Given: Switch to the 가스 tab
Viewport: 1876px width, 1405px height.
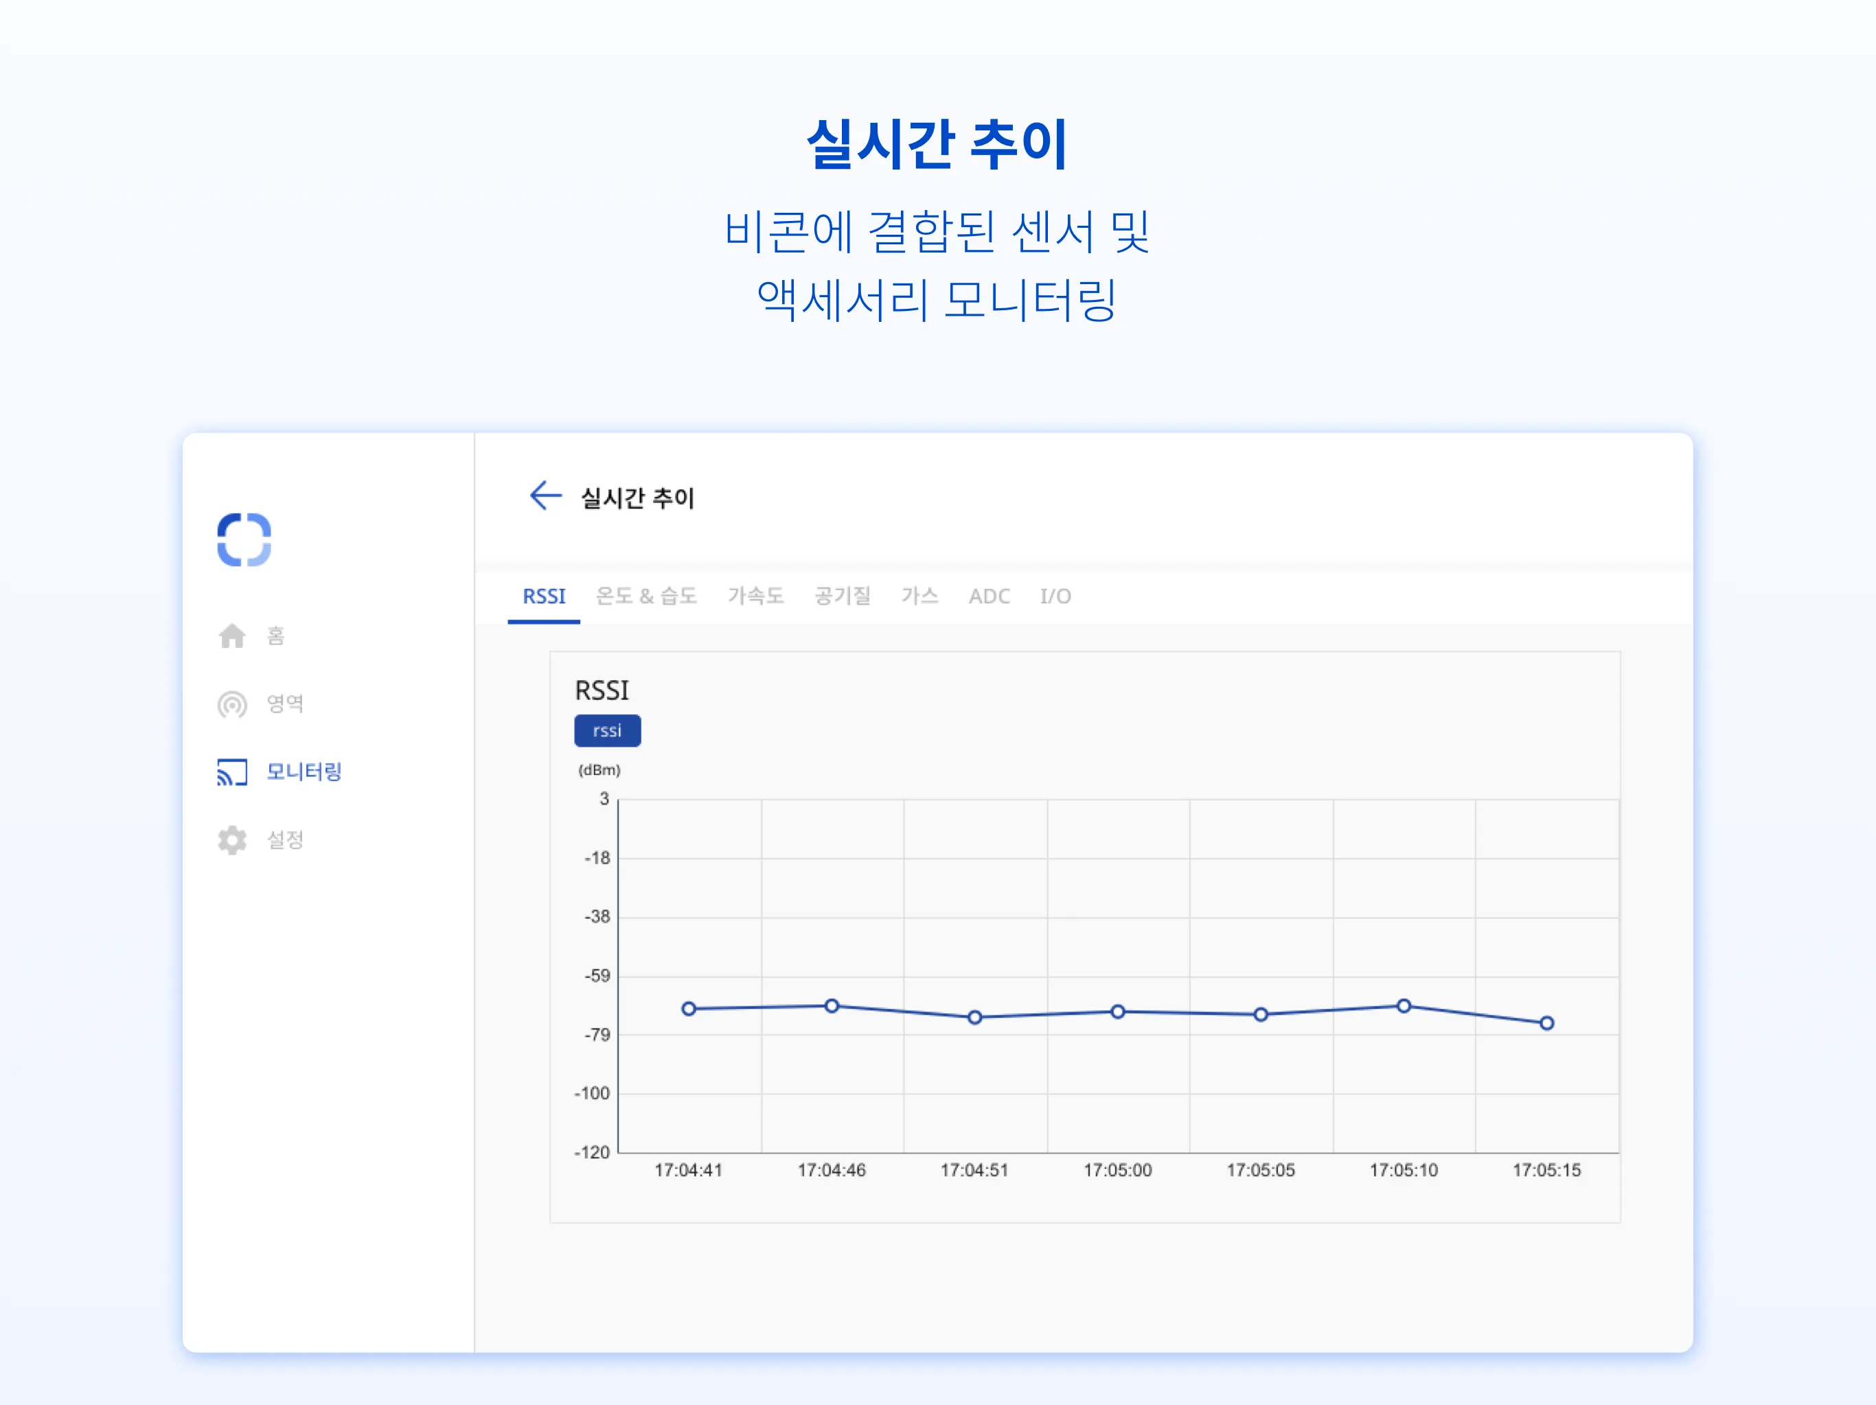Looking at the screenshot, I should pos(920,596).
